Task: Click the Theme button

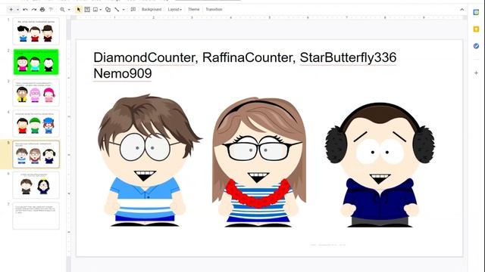Action: (x=194, y=10)
